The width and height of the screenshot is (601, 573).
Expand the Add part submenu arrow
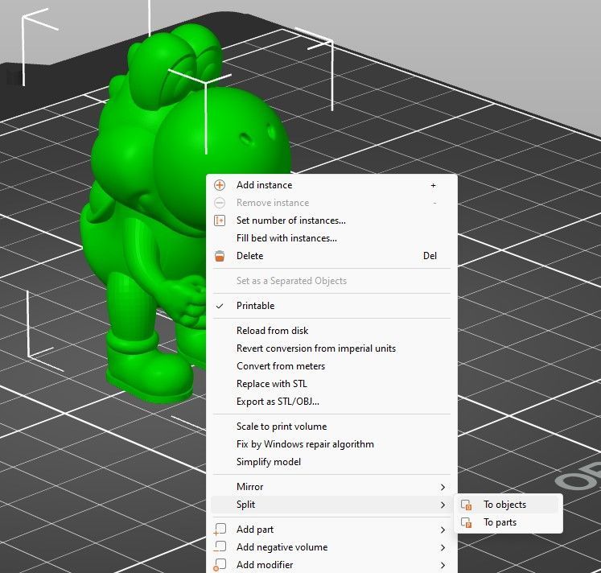pos(443,530)
